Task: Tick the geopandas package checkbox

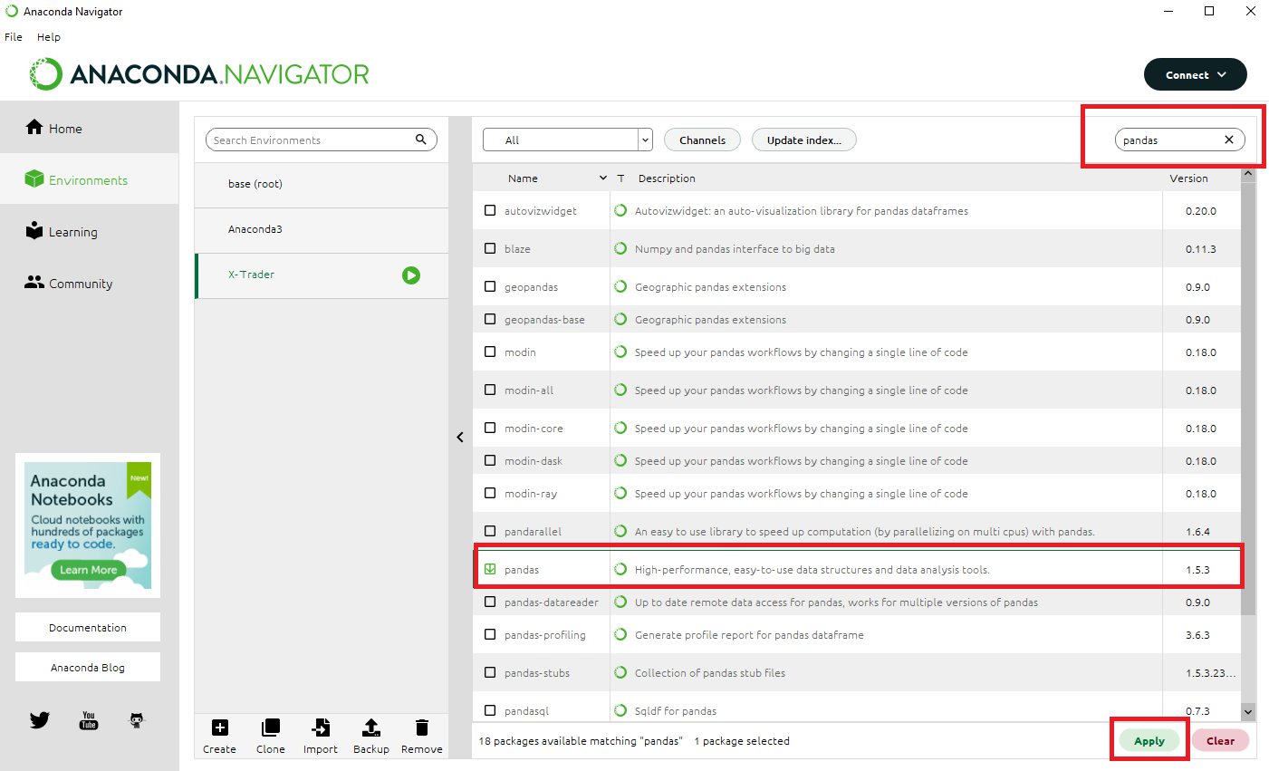Action: [490, 286]
